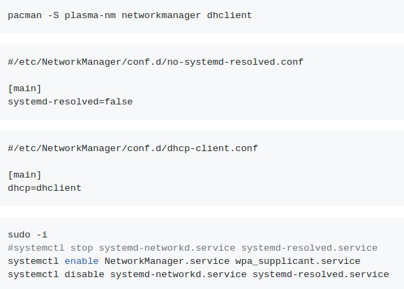Click plasma-nm in the pacman command
Screen dimensions: 404x289
point(90,15)
